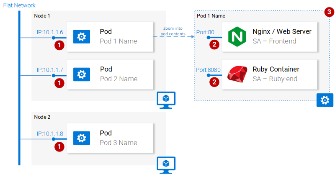This screenshot has height=174, width=335.
Task: Click red badge 2 near Port:80
Action: (x=215, y=45)
